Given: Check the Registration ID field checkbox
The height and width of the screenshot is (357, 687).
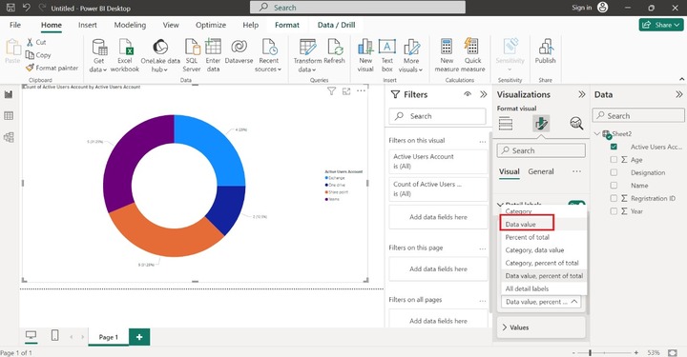Looking at the screenshot, I should coord(614,198).
